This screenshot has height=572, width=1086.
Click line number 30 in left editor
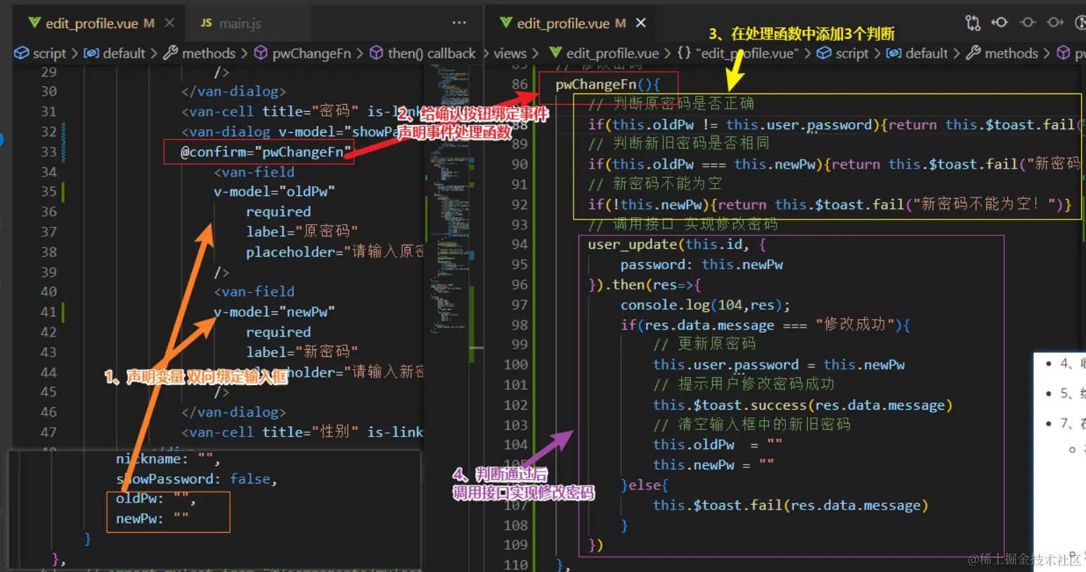(49, 91)
